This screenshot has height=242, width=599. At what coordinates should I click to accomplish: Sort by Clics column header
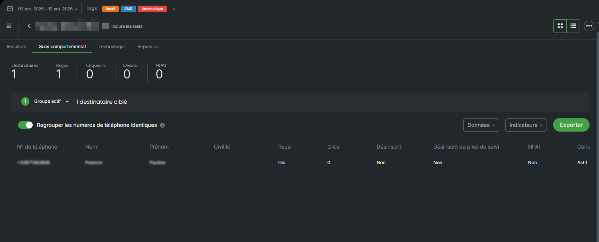pos(333,147)
